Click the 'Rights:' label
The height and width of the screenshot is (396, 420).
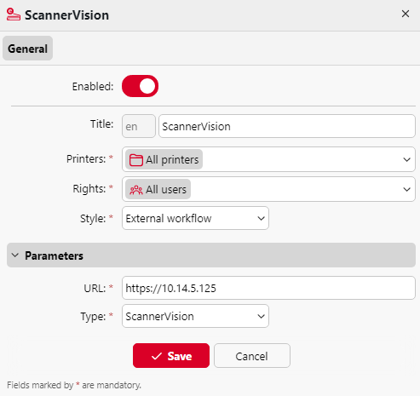[x=89, y=189]
